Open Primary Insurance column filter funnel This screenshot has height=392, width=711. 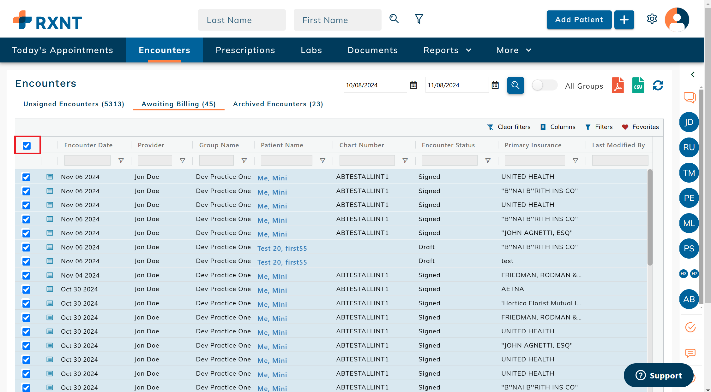pyautogui.click(x=575, y=161)
